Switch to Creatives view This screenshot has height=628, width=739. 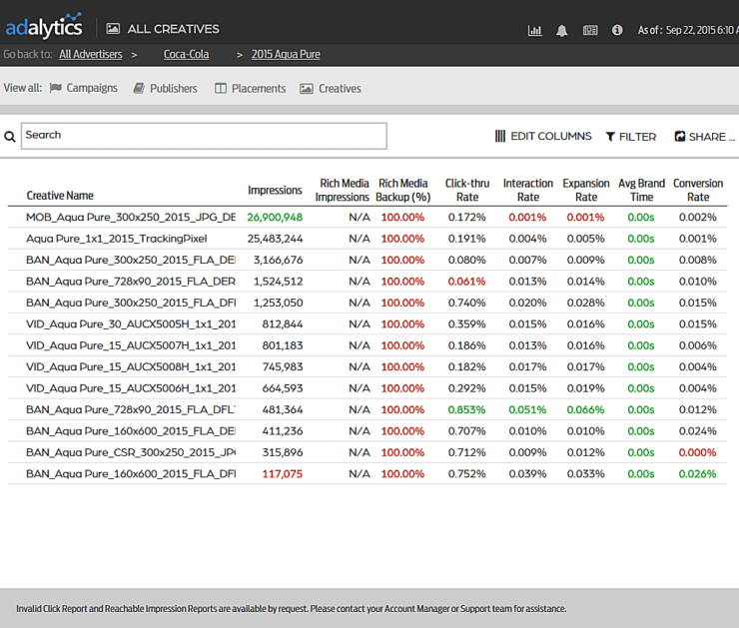pos(331,88)
